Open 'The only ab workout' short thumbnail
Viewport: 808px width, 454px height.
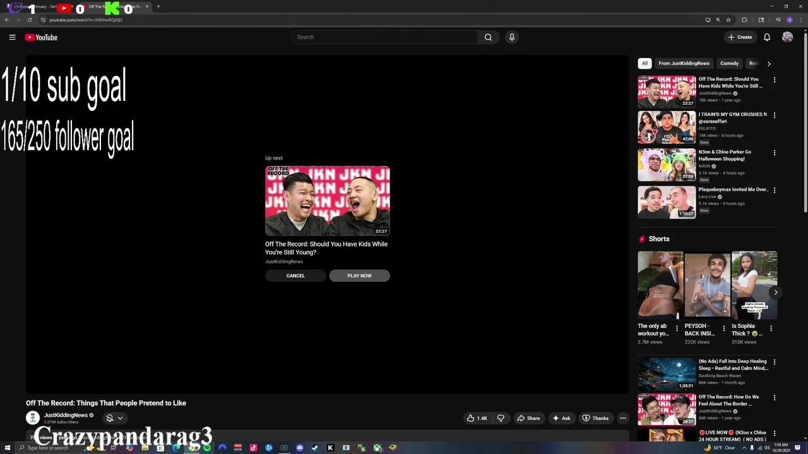[660, 285]
